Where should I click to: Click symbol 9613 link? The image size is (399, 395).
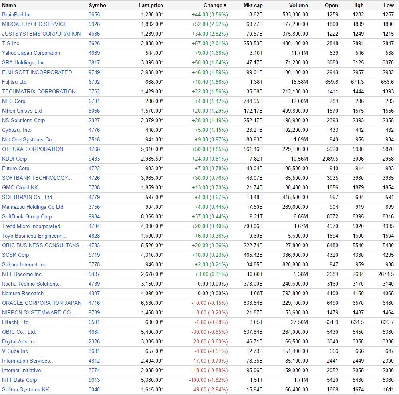pos(94,380)
